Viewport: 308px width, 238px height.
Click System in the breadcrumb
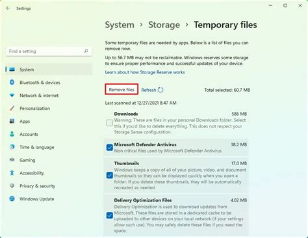(x=120, y=25)
